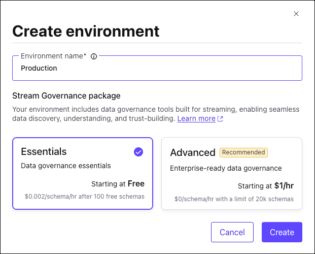Open the Learn more link

[x=196, y=118]
